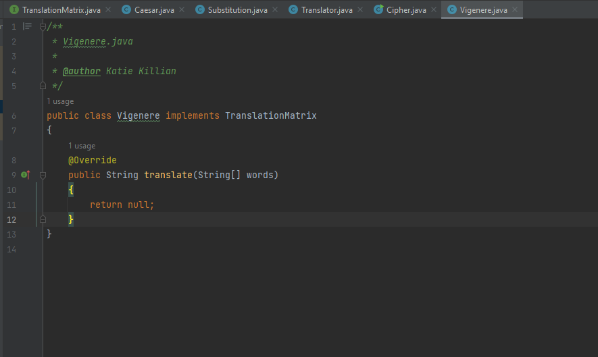Collapse the Javadoc comment fold at line 1
This screenshot has width=598, height=357.
tap(43, 27)
